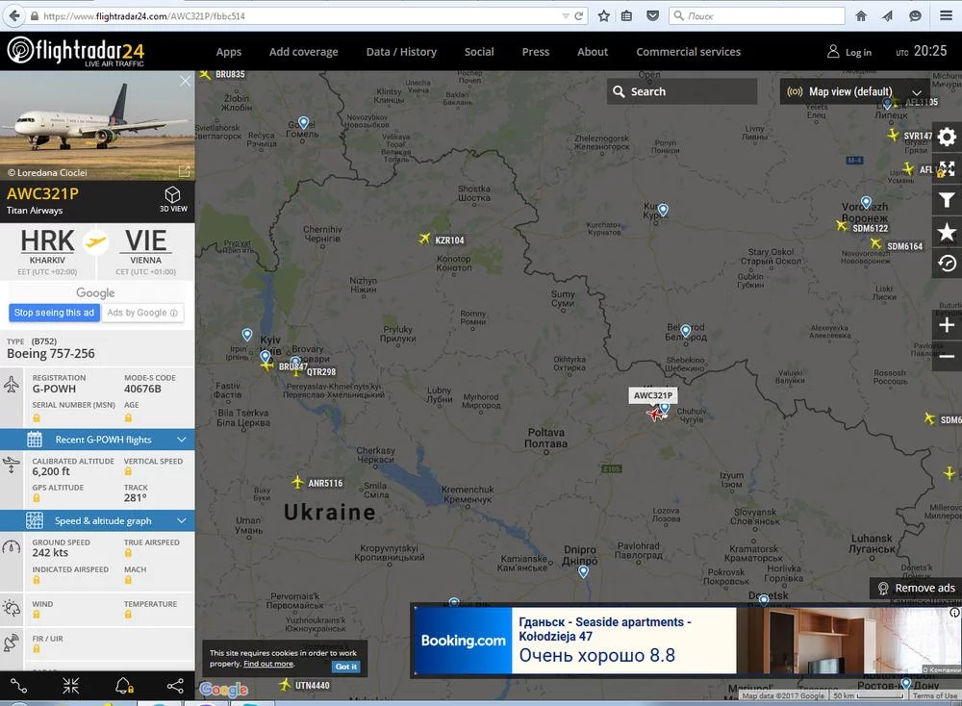Screen dimensions: 962x706
Task: Click the share icon in bottom bar
Action: coord(175,686)
